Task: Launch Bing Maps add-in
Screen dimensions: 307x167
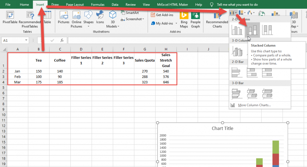Action: point(184,20)
